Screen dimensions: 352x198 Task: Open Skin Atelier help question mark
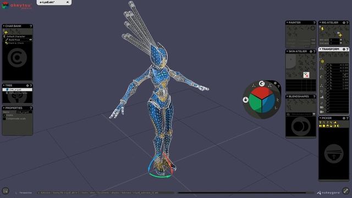314,51
